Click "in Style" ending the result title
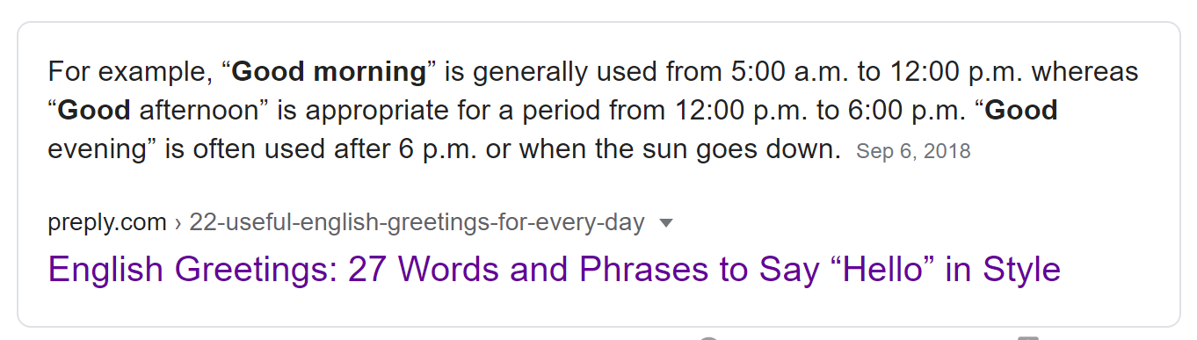The width and height of the screenshot is (1197, 340). pyautogui.click(x=1003, y=269)
